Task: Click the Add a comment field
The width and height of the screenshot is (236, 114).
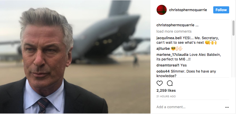Action: click(x=190, y=107)
